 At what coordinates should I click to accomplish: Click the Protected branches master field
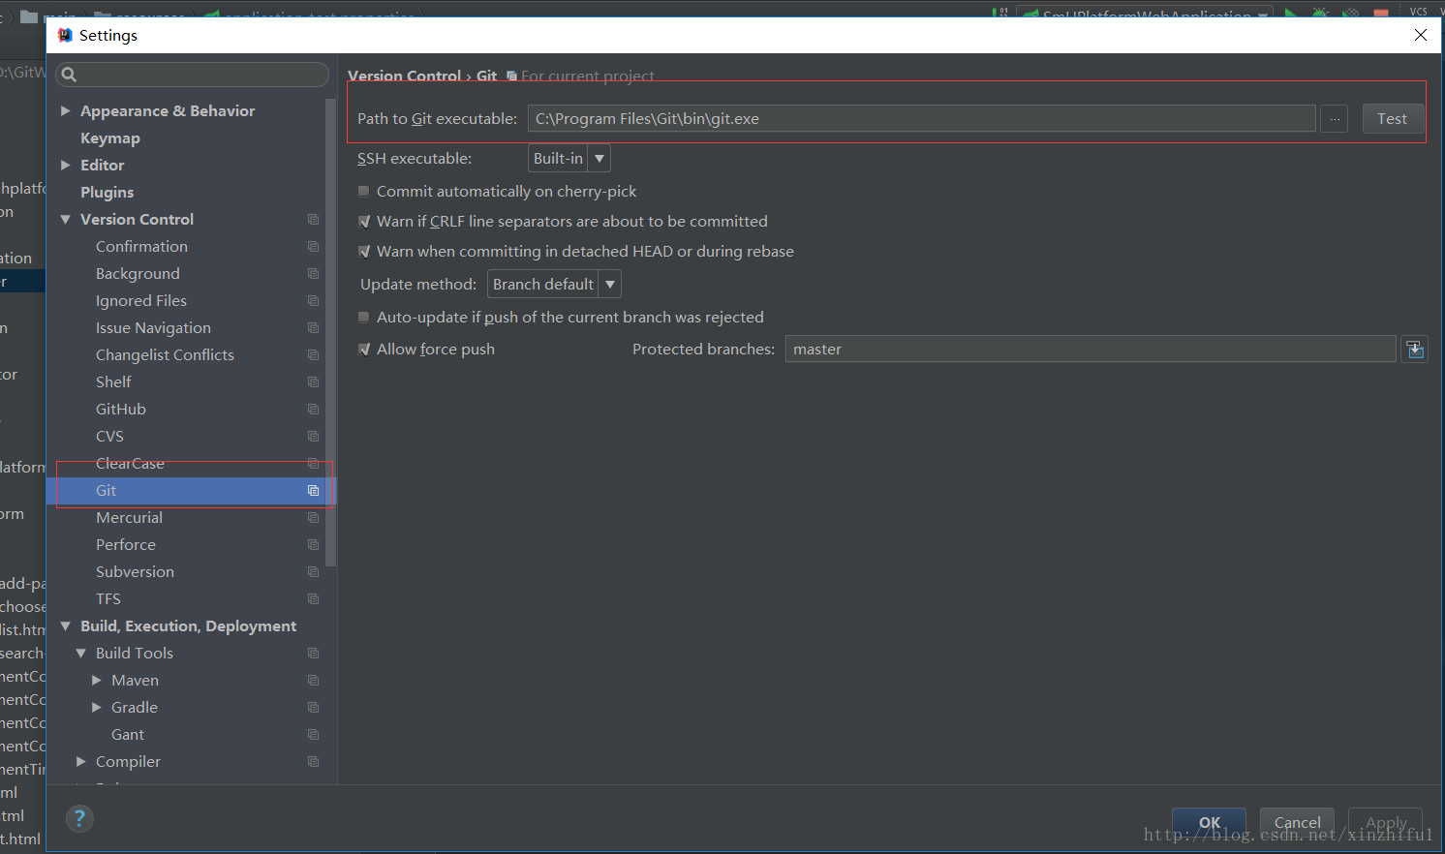[1091, 350]
